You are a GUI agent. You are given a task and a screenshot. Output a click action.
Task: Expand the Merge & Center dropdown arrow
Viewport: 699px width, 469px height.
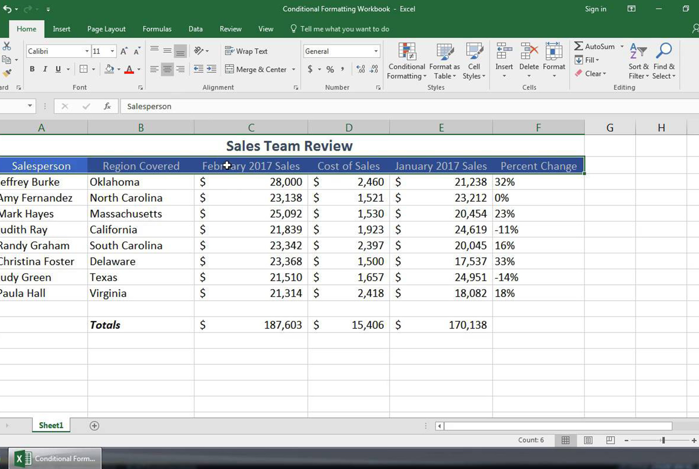(294, 69)
